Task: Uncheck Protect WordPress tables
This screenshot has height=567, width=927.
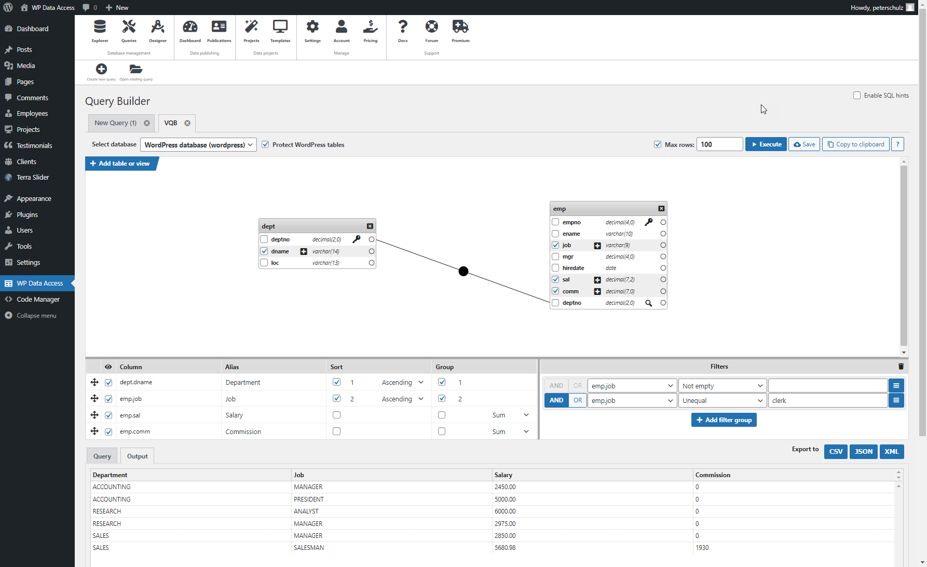Action: coord(265,144)
